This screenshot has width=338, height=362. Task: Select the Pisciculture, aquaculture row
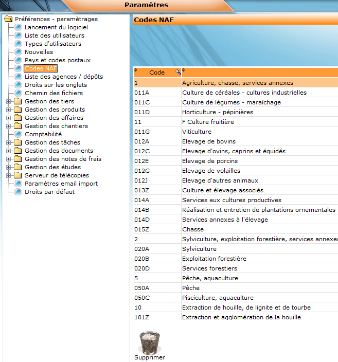(x=236, y=298)
